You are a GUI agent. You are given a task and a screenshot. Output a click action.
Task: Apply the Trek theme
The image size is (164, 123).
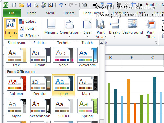pos(16,57)
